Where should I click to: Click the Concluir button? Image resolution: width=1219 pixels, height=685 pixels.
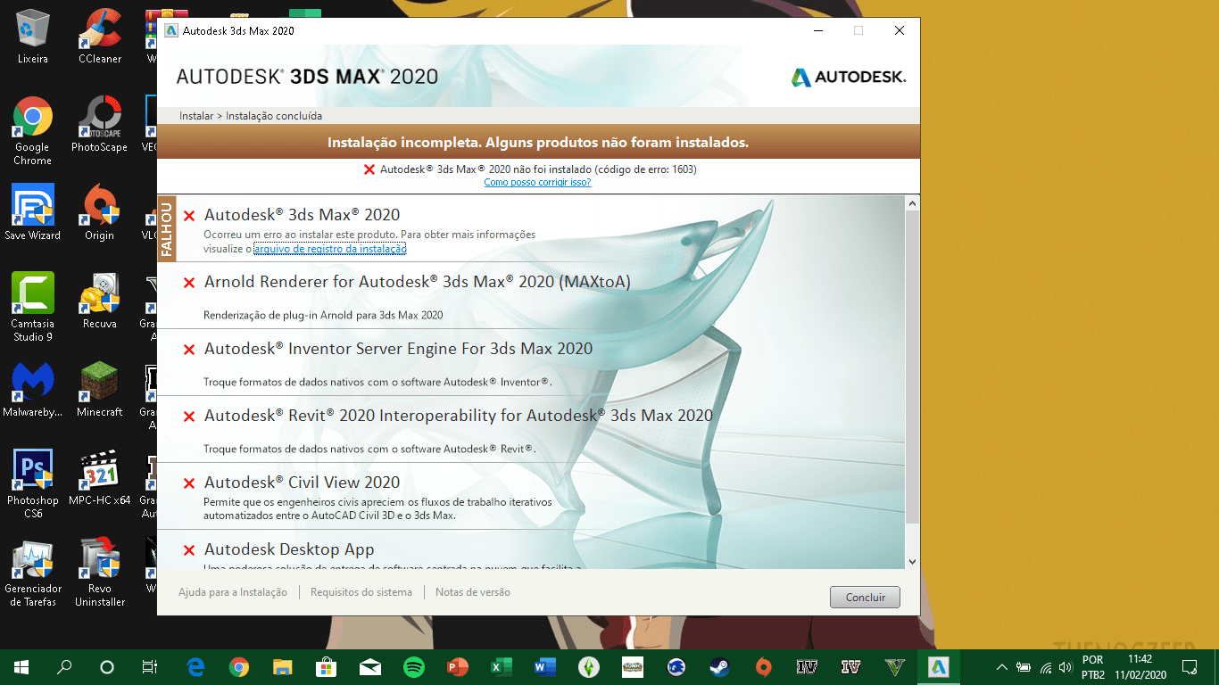865,598
